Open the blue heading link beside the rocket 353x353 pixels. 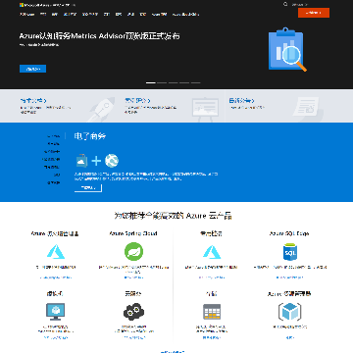coord(33,101)
